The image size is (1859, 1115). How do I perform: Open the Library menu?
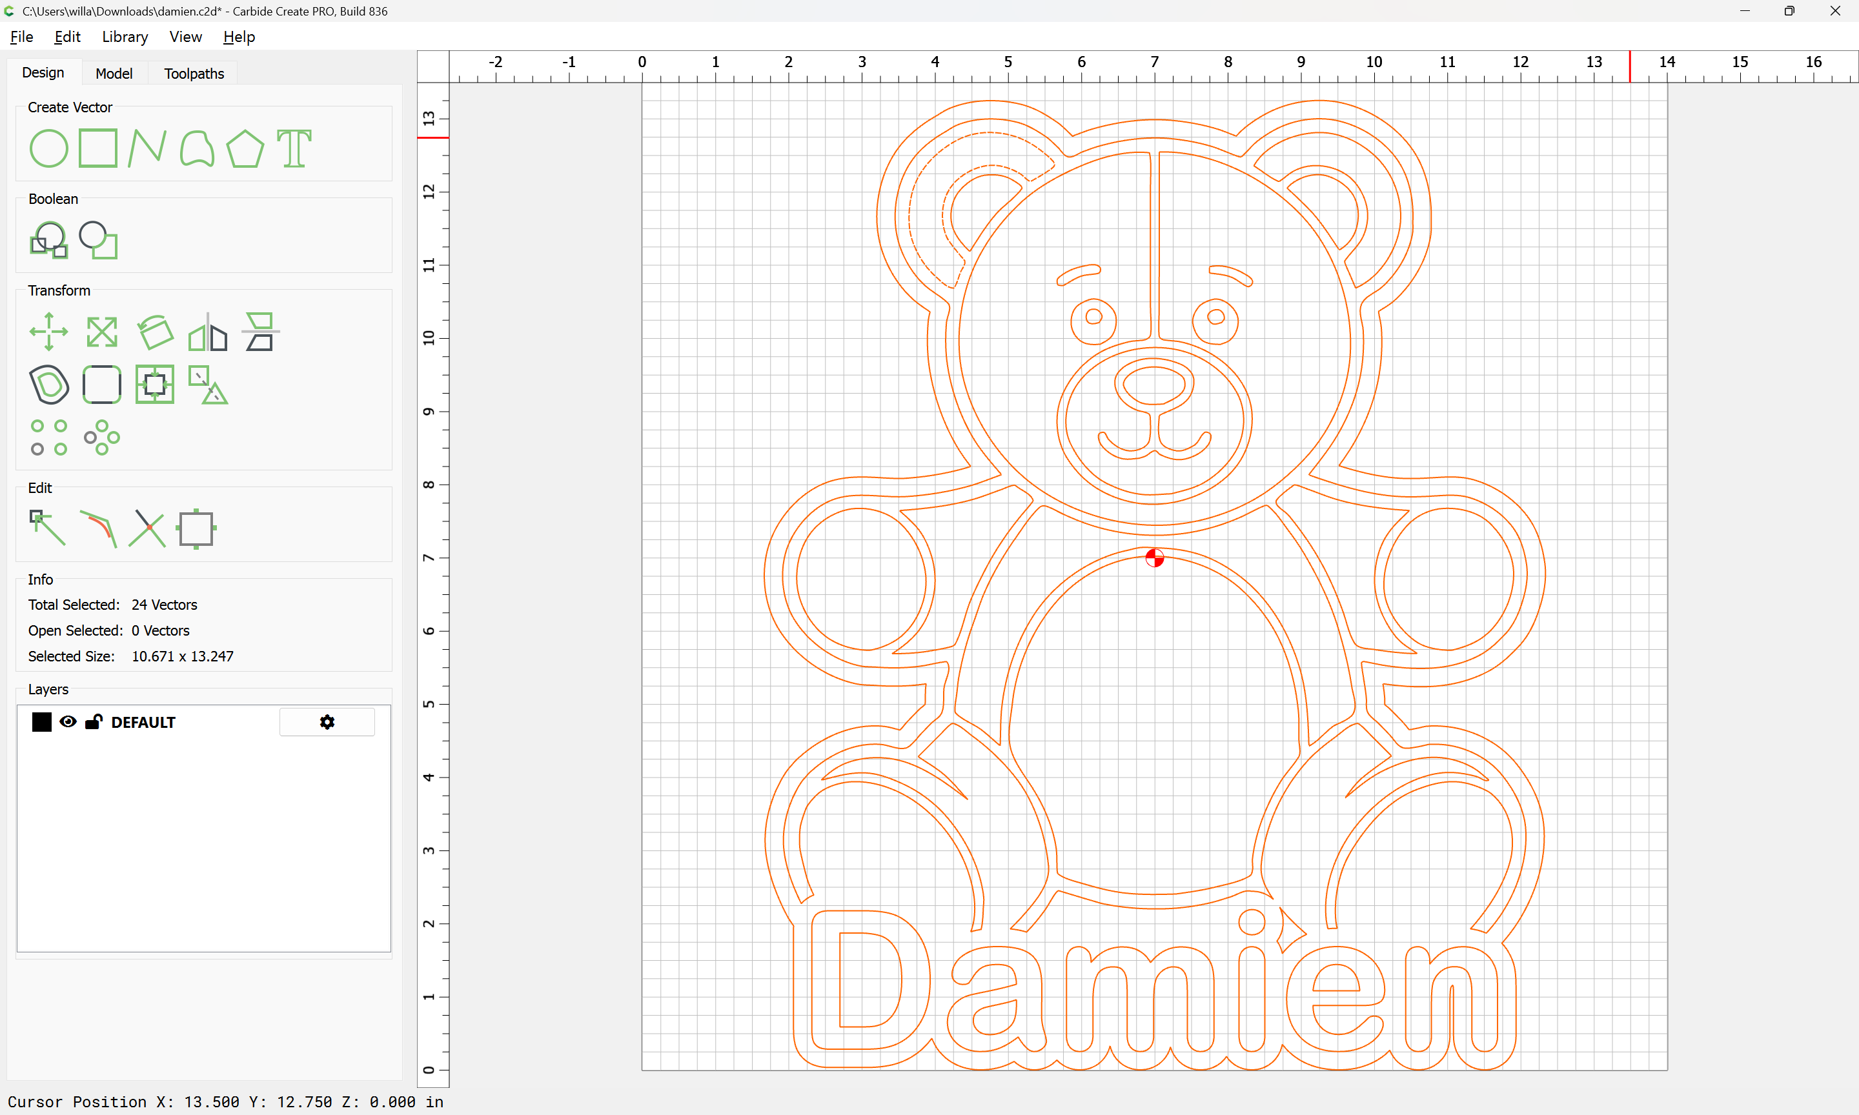pyautogui.click(x=125, y=37)
